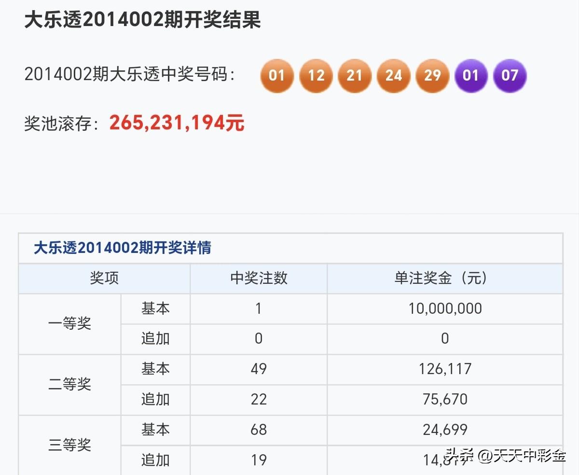Click the orange 21 lottery ball
579x475 pixels.
pos(355,76)
